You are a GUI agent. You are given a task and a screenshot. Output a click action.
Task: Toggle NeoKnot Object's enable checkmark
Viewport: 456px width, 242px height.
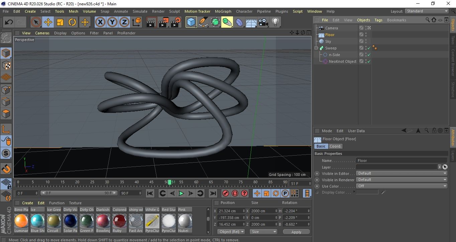coord(369,61)
